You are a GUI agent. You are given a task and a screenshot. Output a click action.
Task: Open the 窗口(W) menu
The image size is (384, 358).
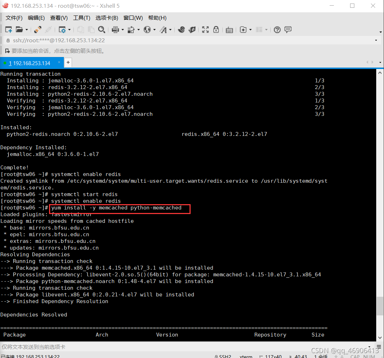[133, 18]
